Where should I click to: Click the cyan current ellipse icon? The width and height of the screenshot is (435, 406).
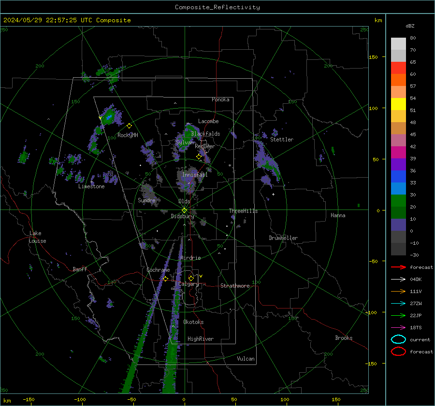coord(398,339)
